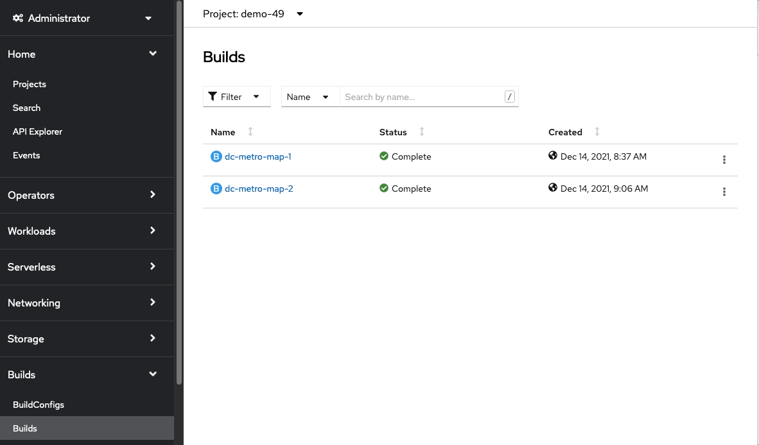Screen dimensions: 759x445
Task: Expand the Workloads navigation section
Action: pos(87,231)
